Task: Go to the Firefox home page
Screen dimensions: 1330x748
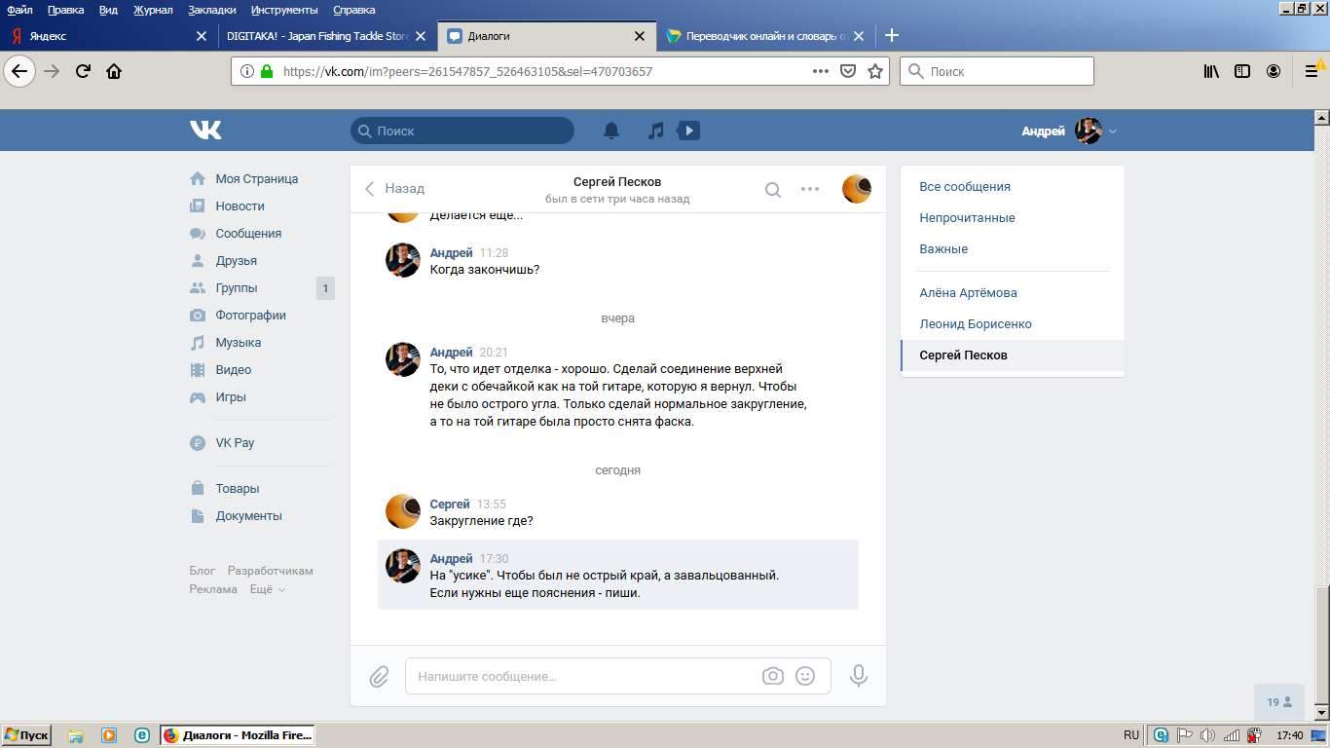Action: [x=114, y=71]
